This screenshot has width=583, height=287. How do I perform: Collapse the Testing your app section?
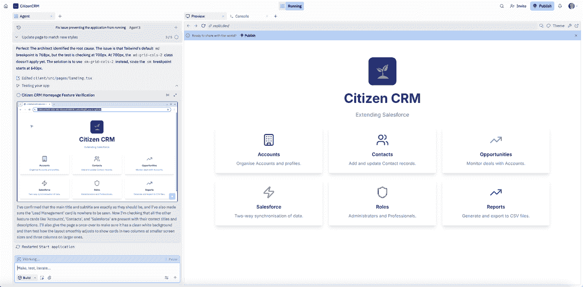176,85
